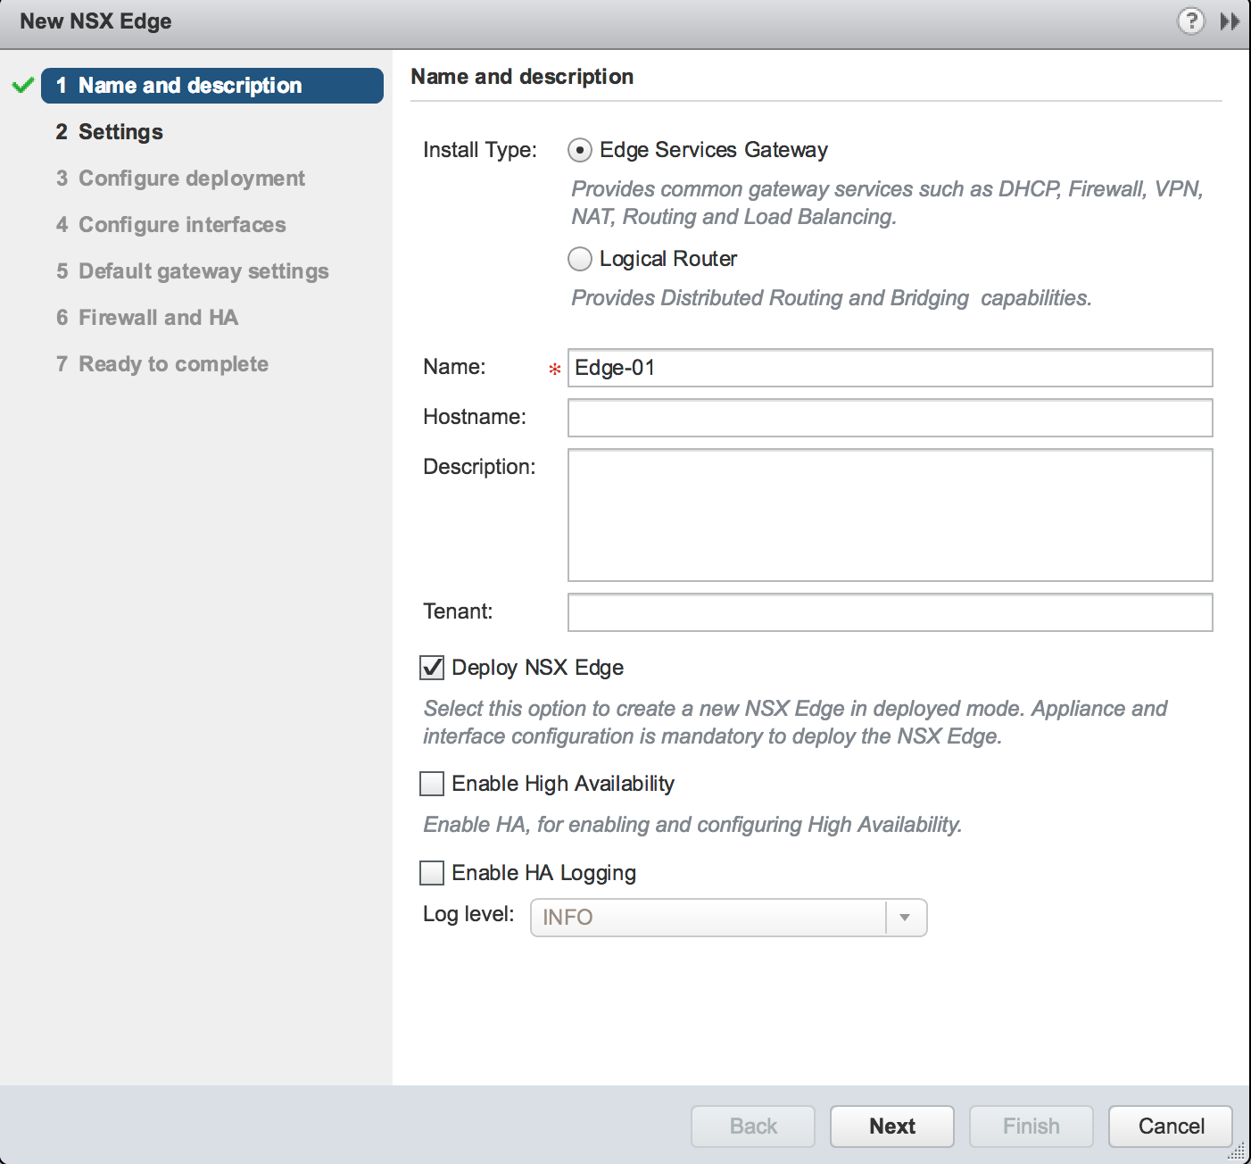
Task: Open the help question mark icon
Action: tap(1190, 21)
